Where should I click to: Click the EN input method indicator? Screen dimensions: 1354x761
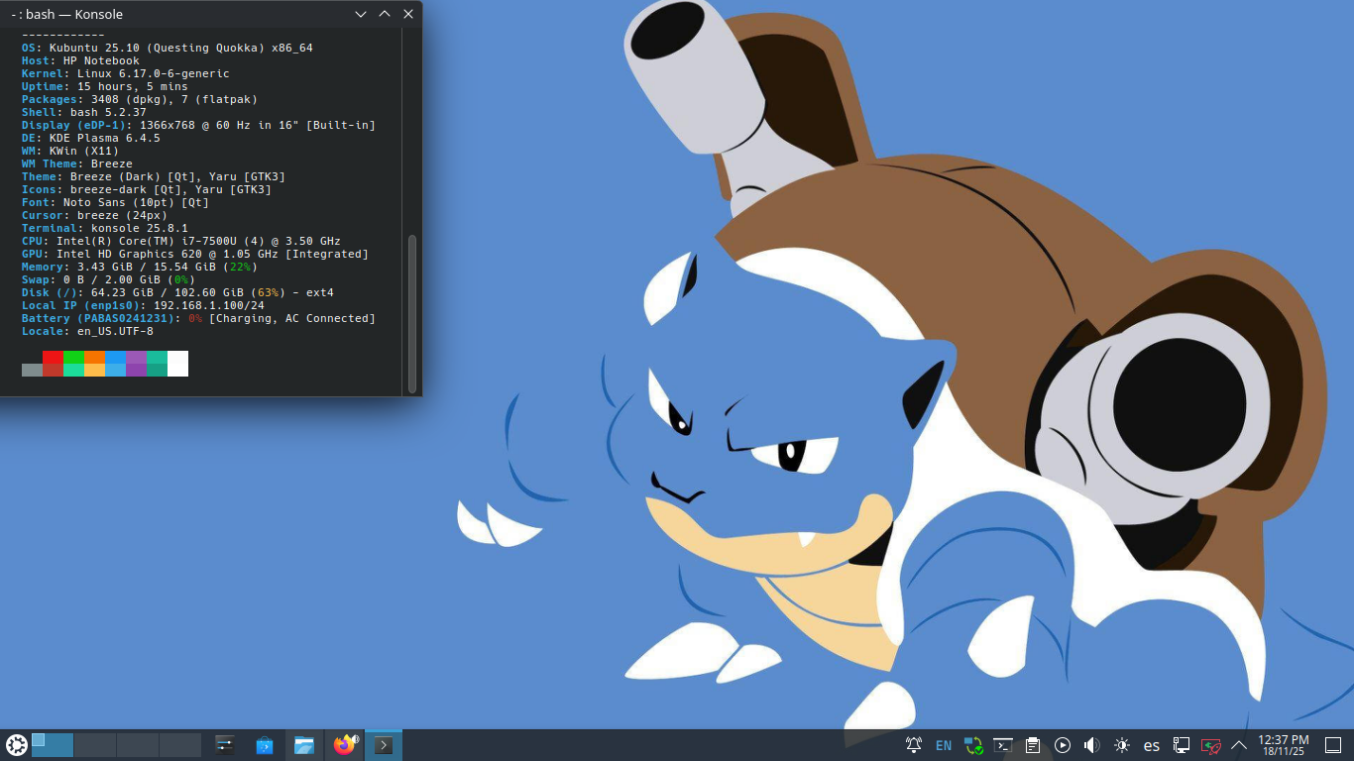click(944, 745)
